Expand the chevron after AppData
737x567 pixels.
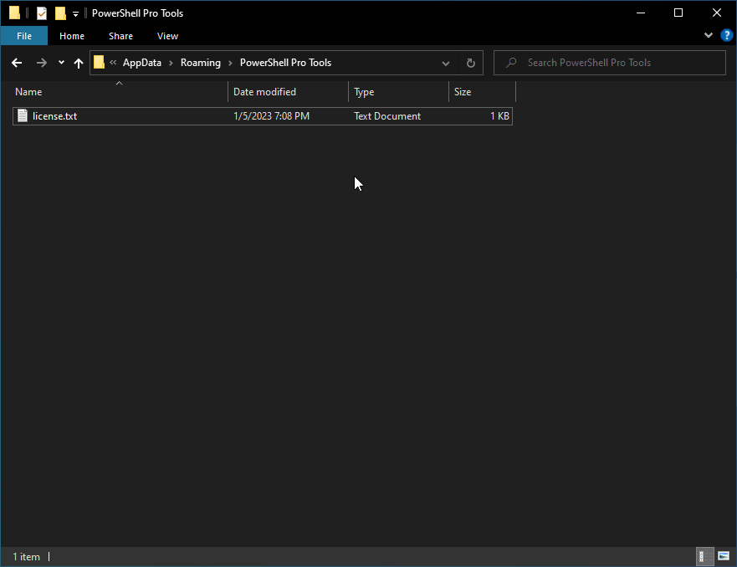(171, 63)
